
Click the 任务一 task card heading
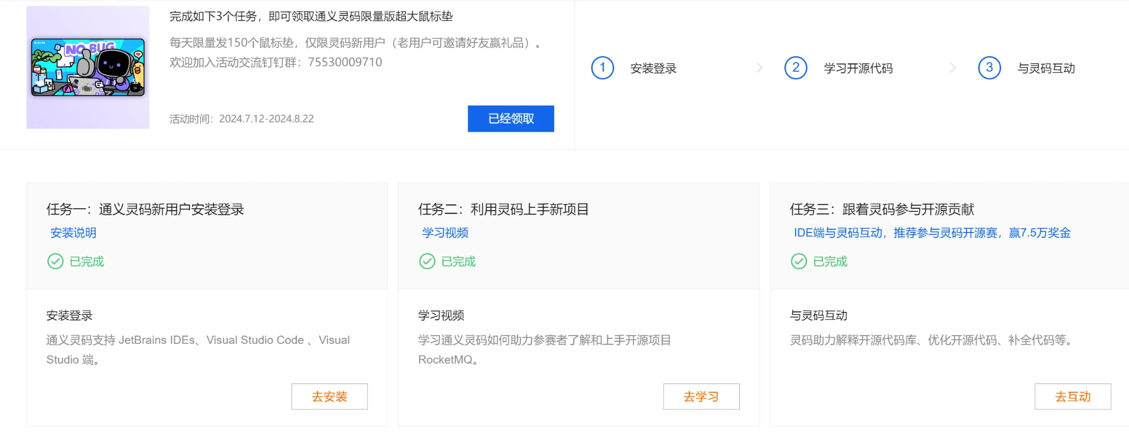145,209
